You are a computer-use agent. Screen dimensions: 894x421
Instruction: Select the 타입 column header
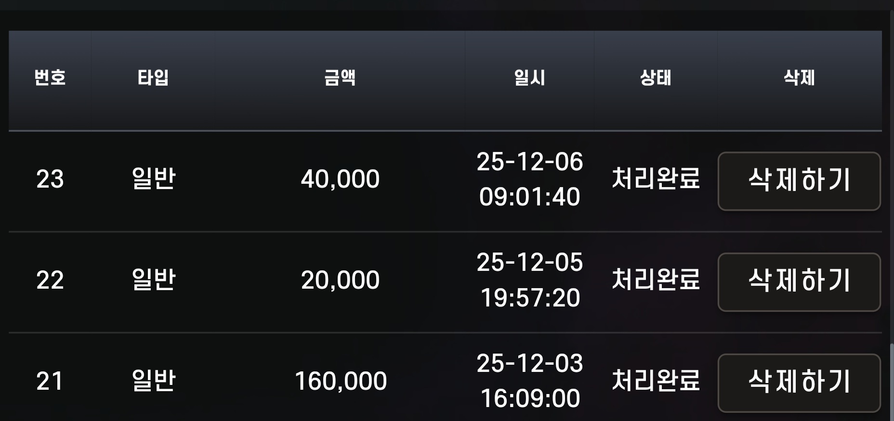coord(153,77)
